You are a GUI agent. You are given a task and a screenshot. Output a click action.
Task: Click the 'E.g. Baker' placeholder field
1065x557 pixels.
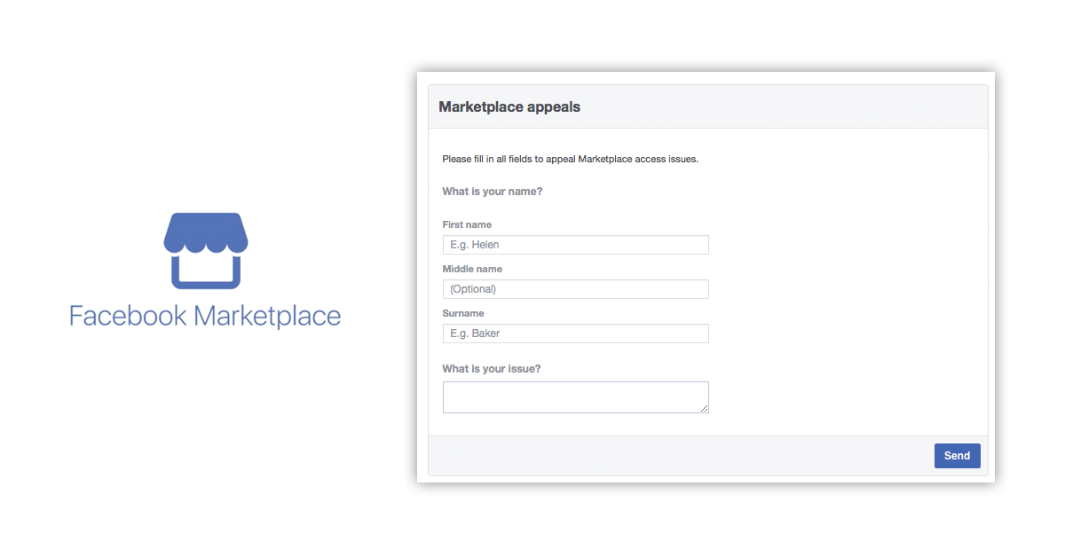pos(575,333)
